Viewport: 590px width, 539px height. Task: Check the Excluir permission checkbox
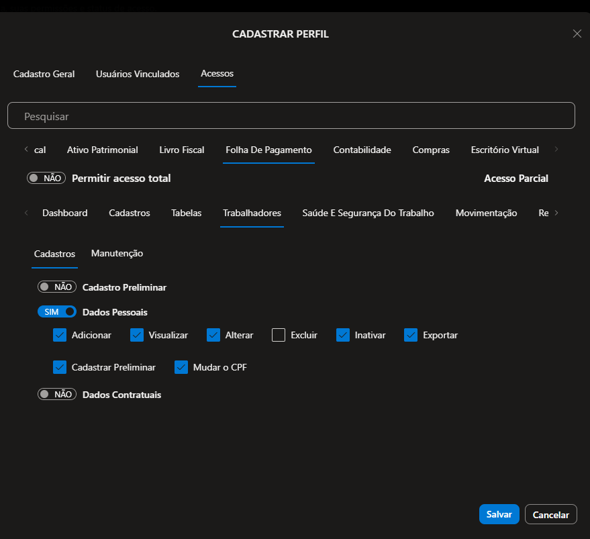pos(279,335)
